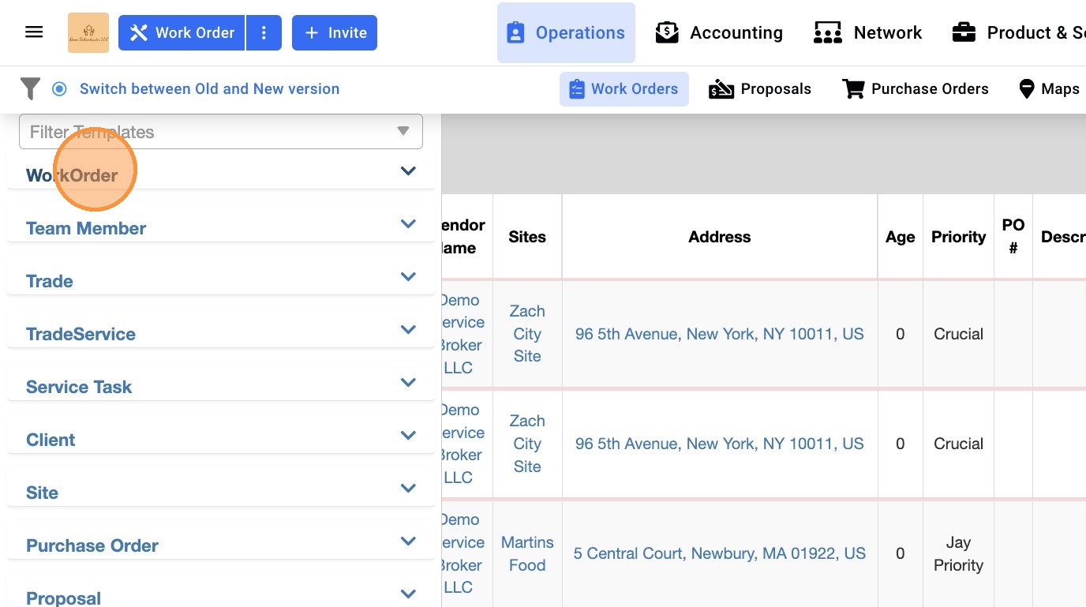Click the Product briefcase icon
This screenshot has height=607, width=1086.
click(964, 32)
